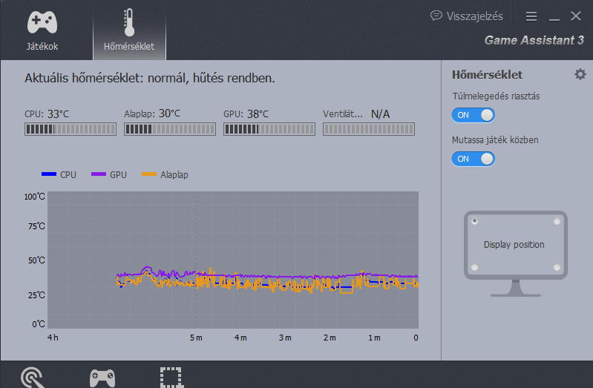Click the CPU: 33°C reading
Viewport: 593px width, 388px height.
pyautogui.click(x=47, y=114)
